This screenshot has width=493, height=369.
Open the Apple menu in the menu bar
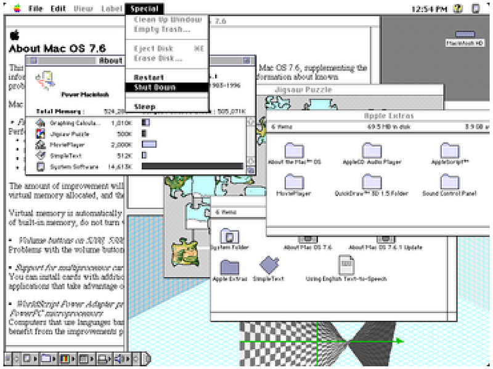click(x=17, y=9)
